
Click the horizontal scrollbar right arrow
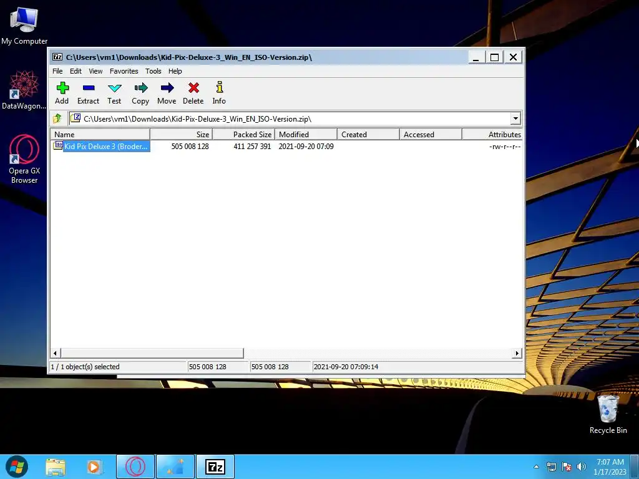point(517,353)
